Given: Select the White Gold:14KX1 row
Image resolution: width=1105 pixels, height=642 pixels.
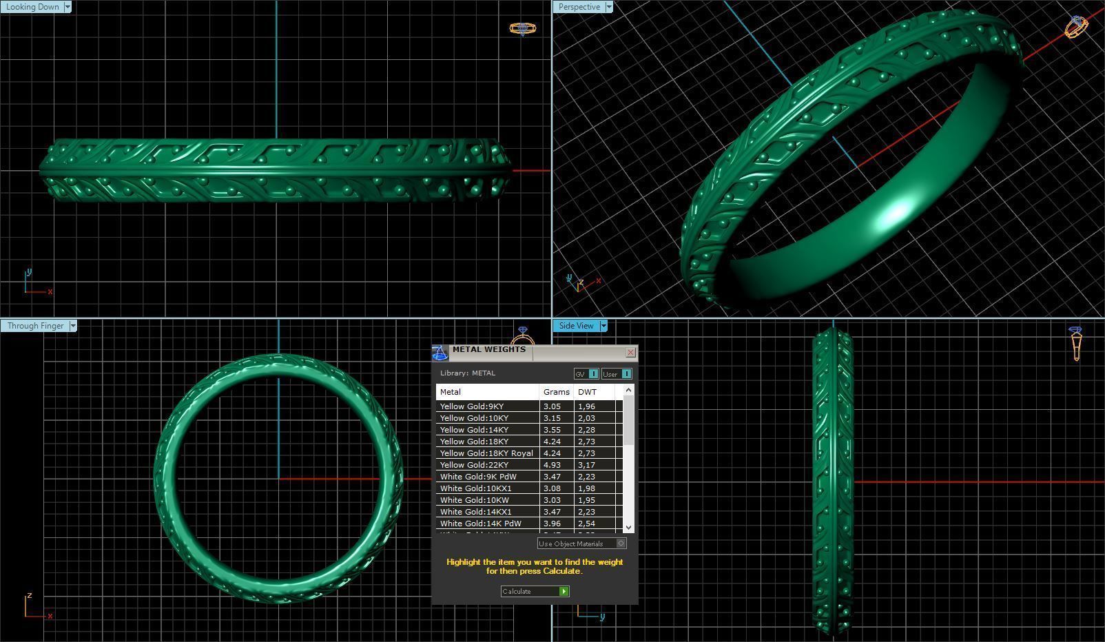Looking at the screenshot, I should pyautogui.click(x=529, y=512).
